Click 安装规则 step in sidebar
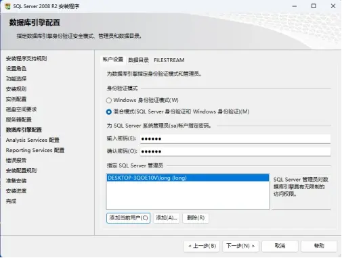This screenshot has height=258, width=342. (16, 89)
